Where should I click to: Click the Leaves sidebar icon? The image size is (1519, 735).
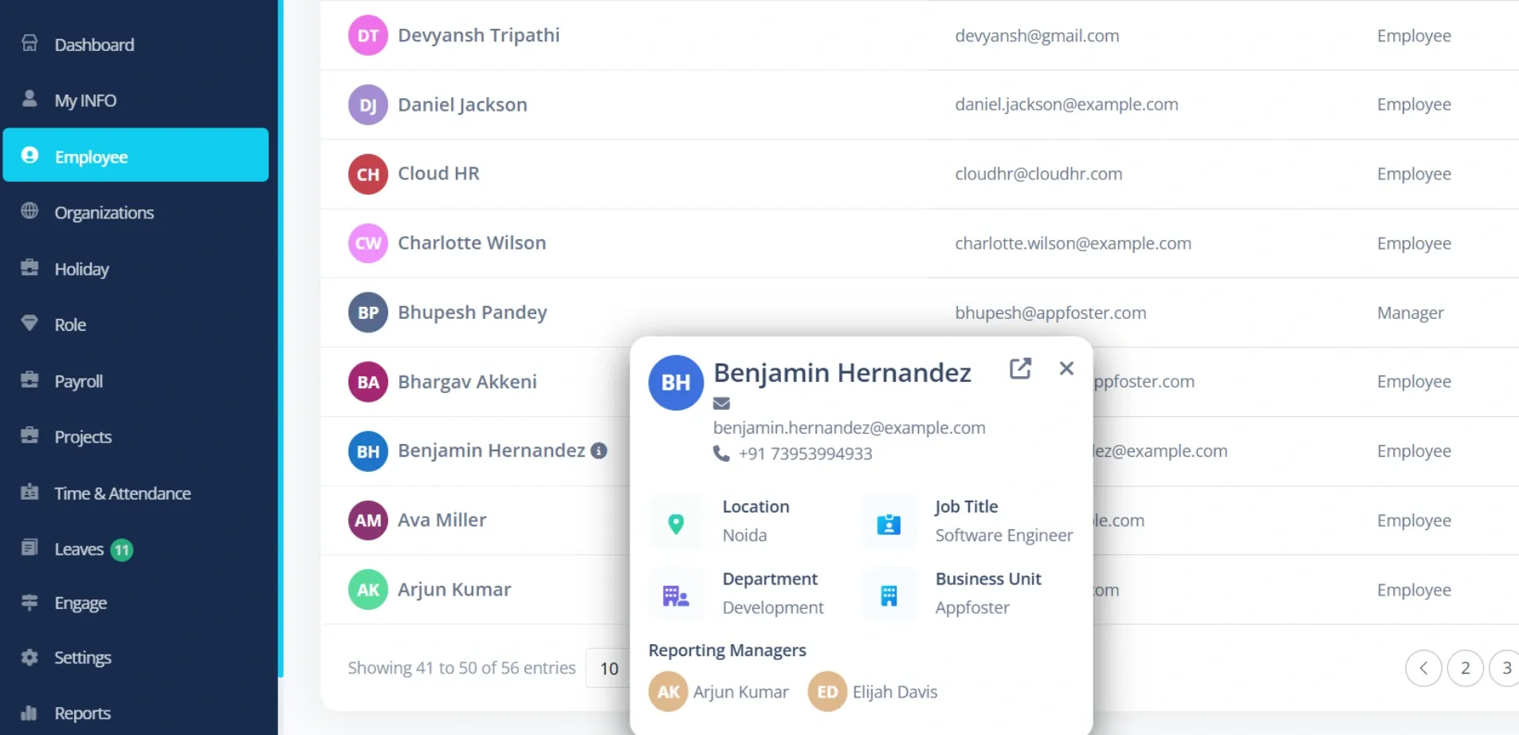coord(29,547)
